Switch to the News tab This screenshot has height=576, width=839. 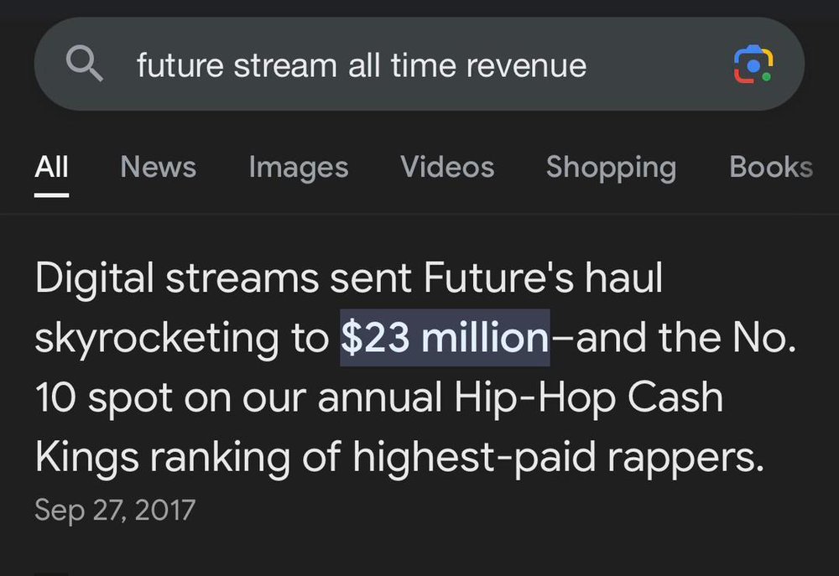(x=158, y=167)
